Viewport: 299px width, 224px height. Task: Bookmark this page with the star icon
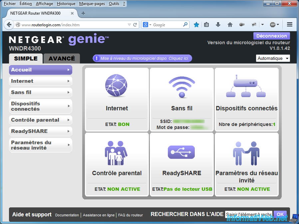[196, 25]
